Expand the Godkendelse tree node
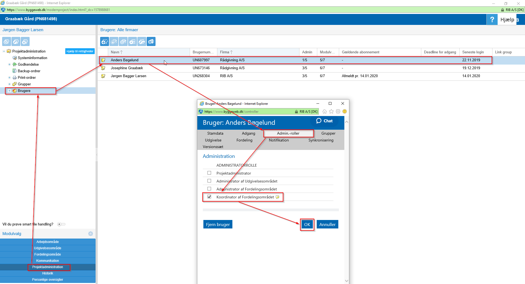525x284 pixels. coord(9,65)
